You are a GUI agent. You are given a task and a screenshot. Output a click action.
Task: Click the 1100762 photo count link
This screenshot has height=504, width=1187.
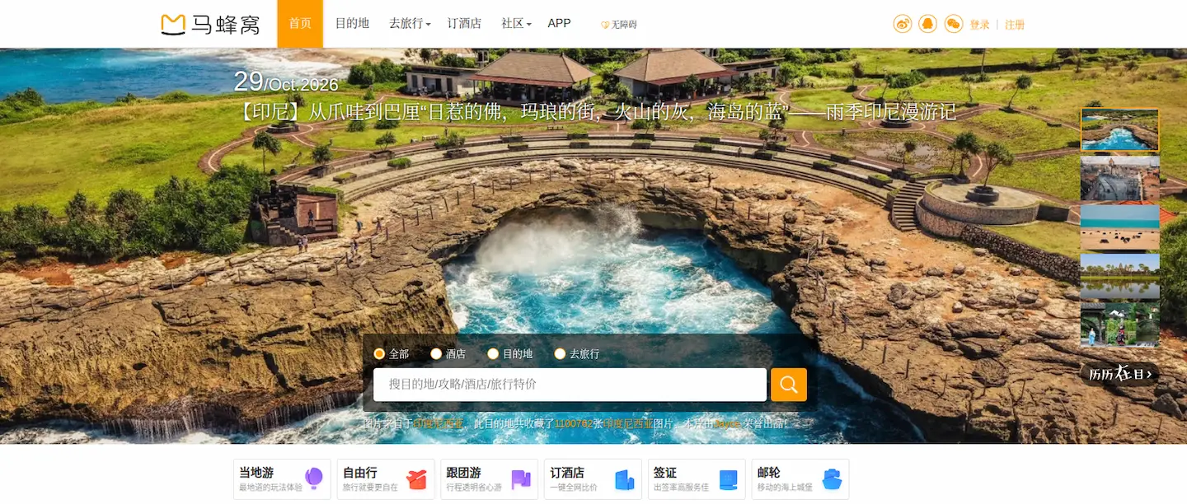(x=574, y=423)
